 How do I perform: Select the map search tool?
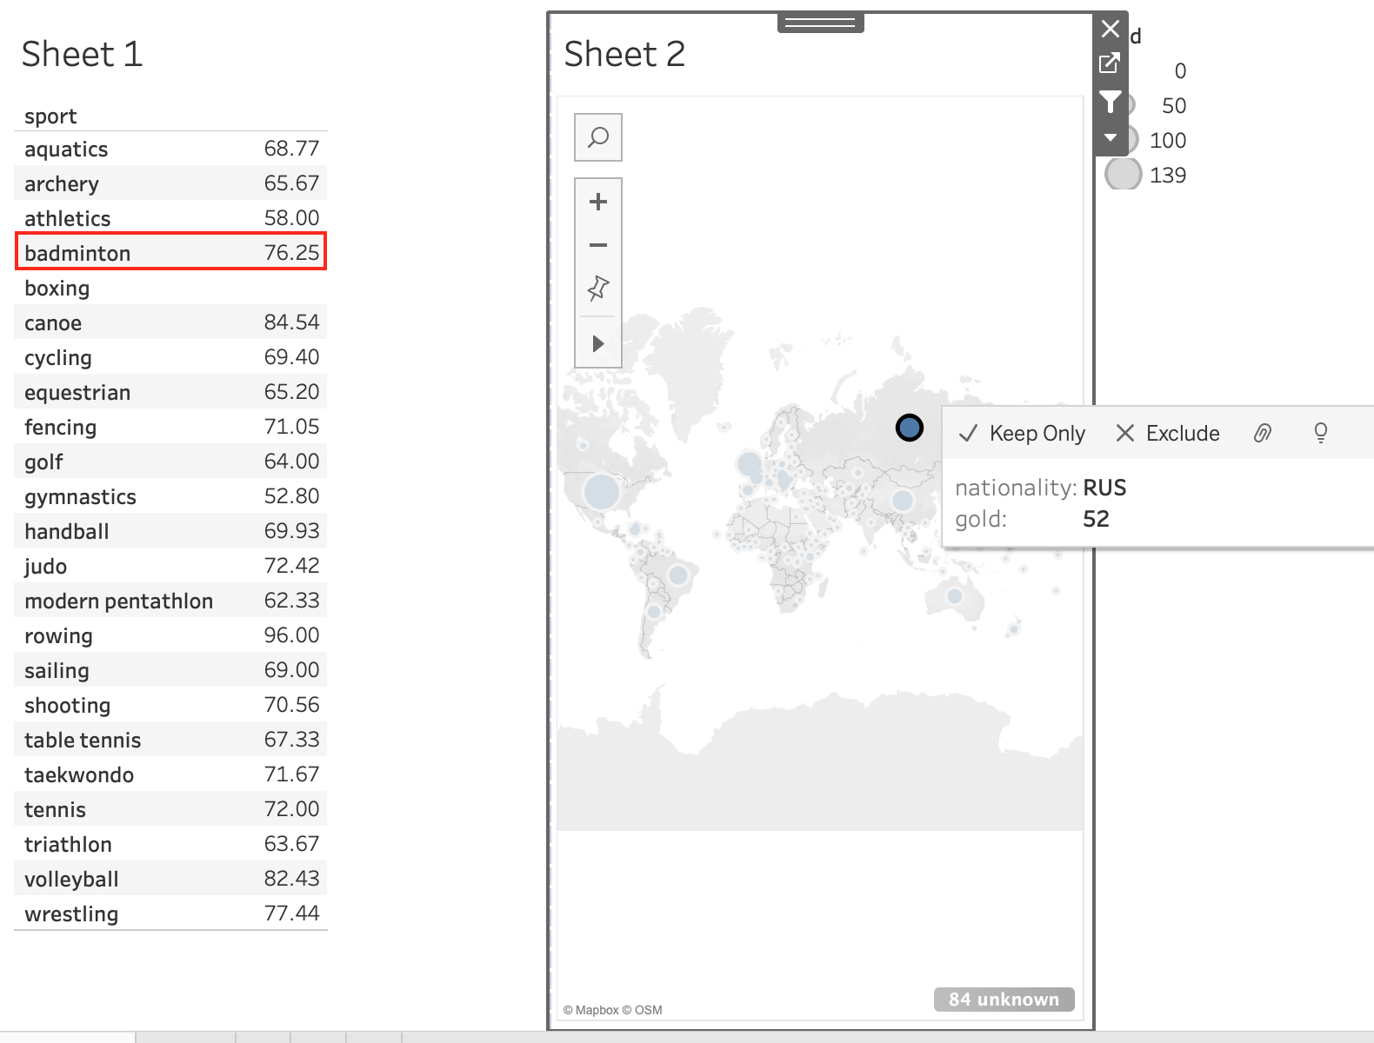click(x=597, y=136)
